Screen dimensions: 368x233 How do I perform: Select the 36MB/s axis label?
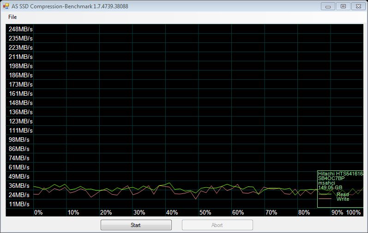coord(19,186)
